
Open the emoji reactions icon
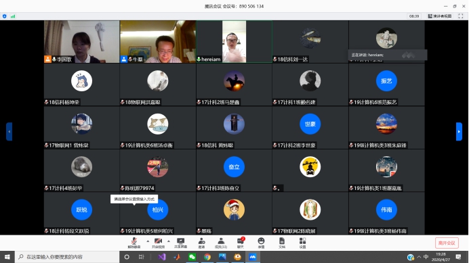click(261, 243)
